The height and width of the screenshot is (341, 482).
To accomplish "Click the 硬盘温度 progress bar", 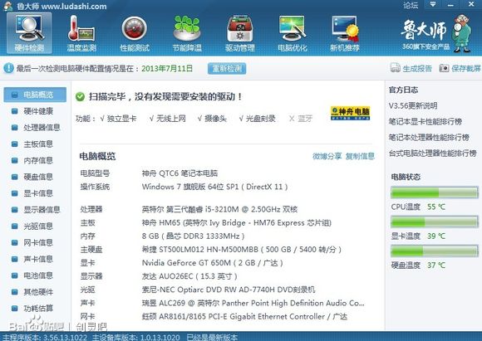I will coord(435,251).
